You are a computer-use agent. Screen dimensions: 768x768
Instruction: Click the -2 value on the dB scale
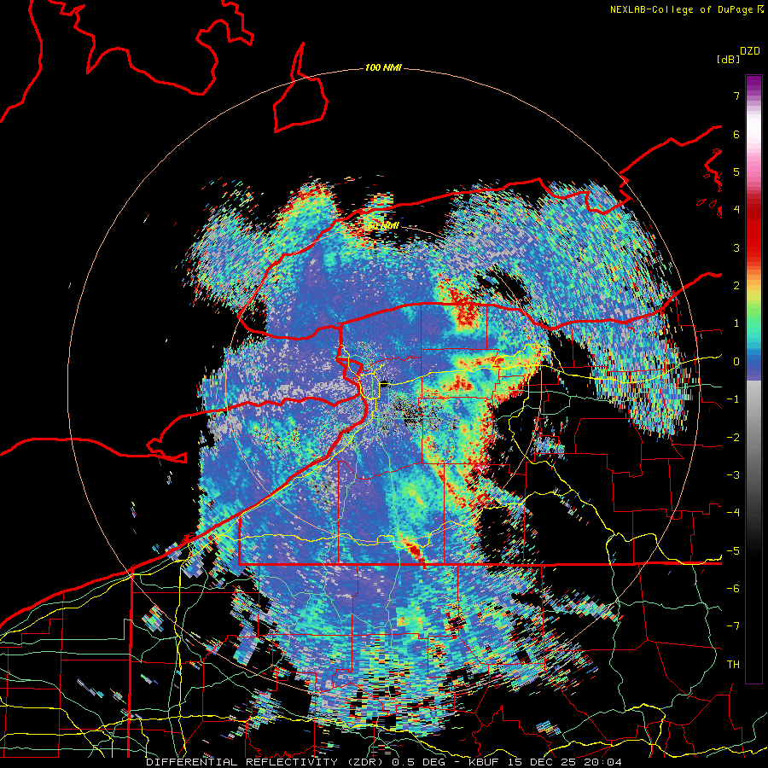coord(733,438)
